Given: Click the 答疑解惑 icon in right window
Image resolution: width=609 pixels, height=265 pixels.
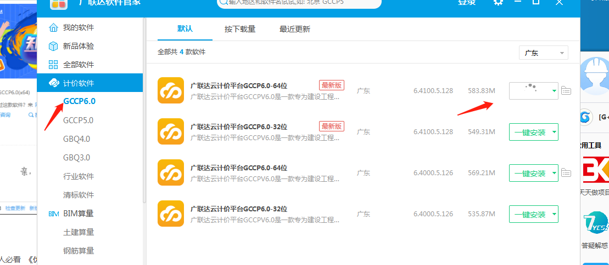Looking at the screenshot, I should click(596, 223).
